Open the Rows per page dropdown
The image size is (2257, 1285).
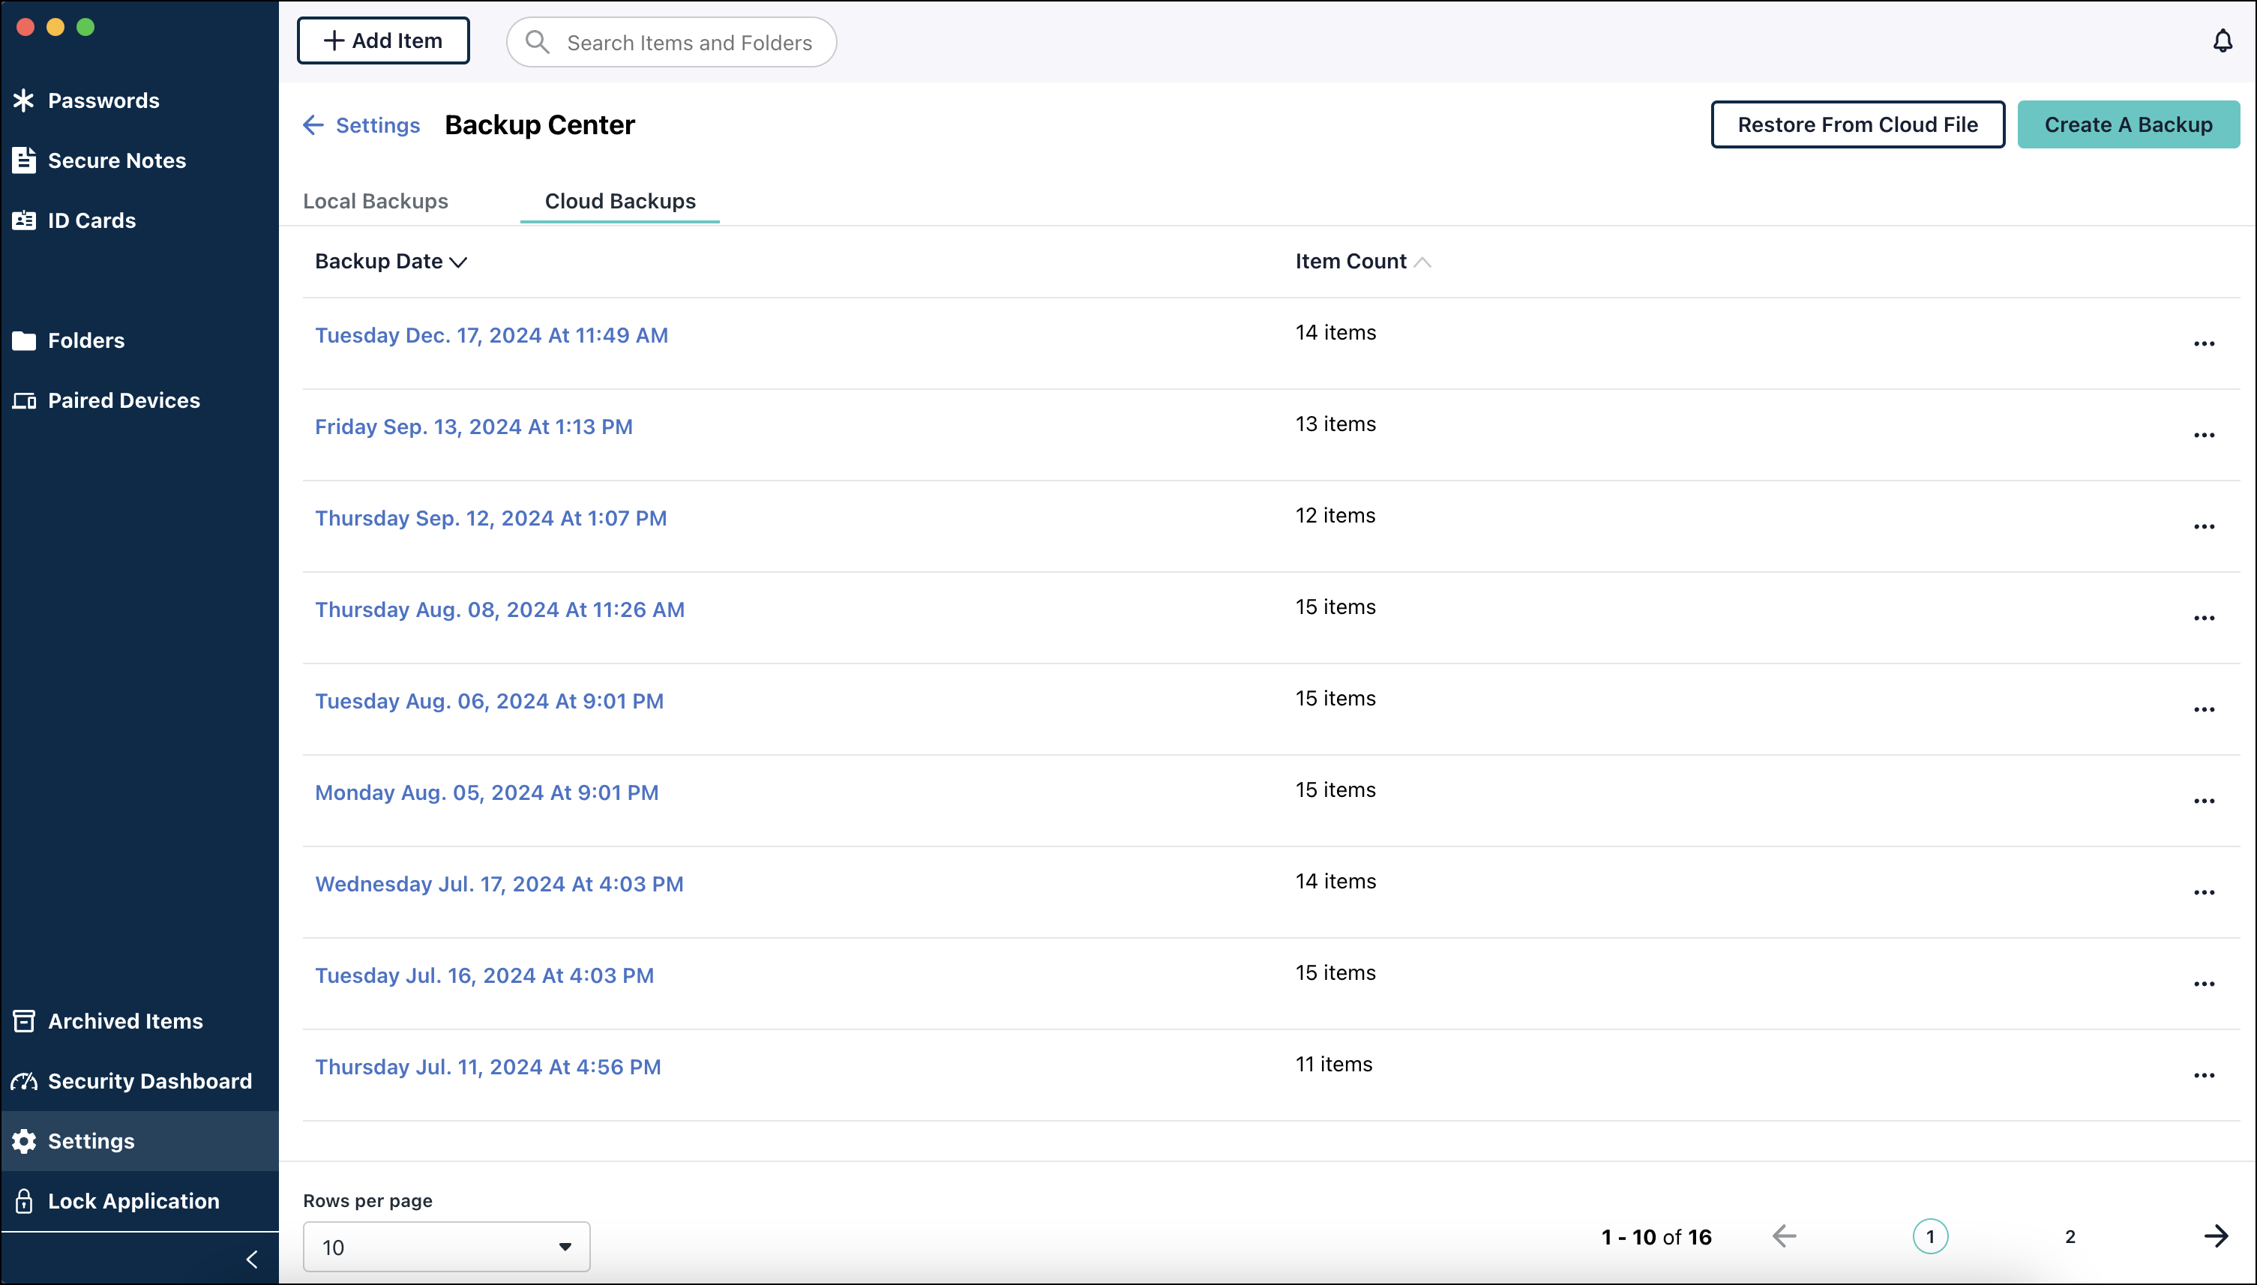tap(445, 1246)
